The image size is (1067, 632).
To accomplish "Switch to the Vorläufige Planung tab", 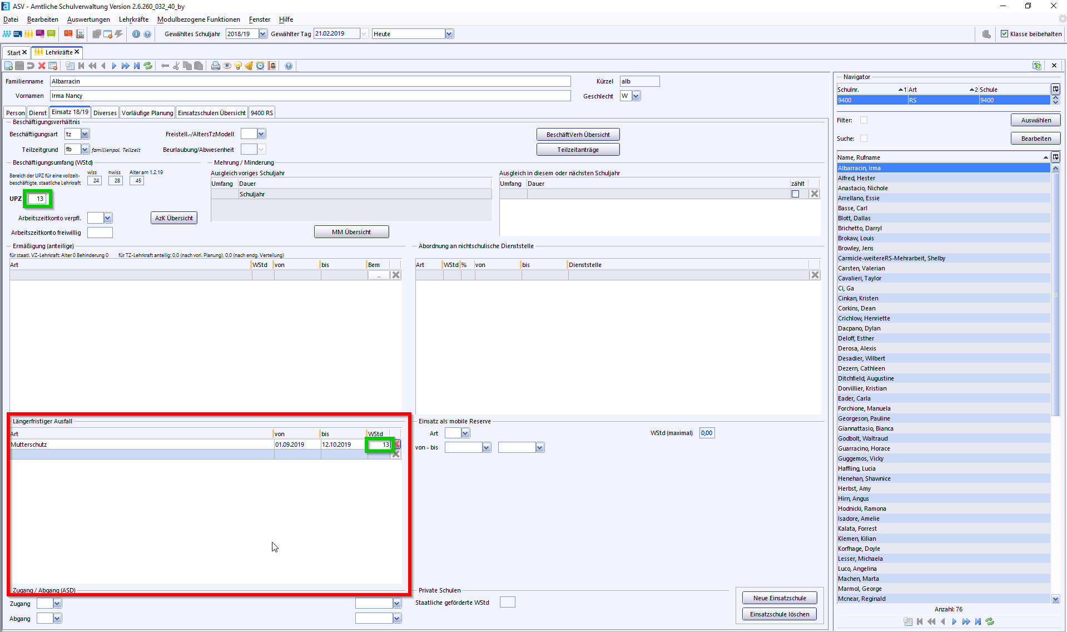I will point(147,112).
